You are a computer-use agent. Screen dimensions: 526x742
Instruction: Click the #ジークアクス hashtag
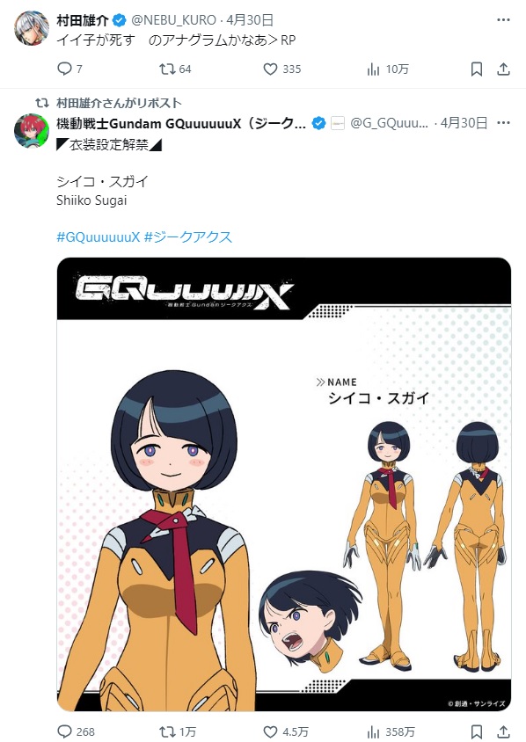tap(188, 236)
